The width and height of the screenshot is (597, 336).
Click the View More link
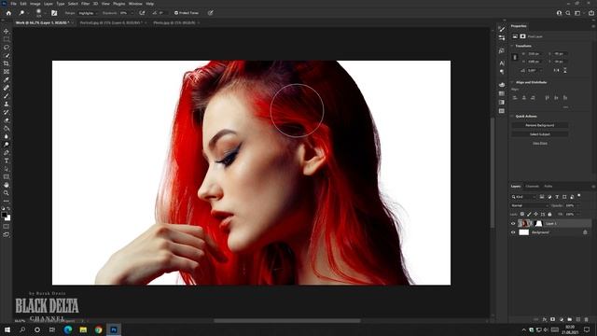540,143
